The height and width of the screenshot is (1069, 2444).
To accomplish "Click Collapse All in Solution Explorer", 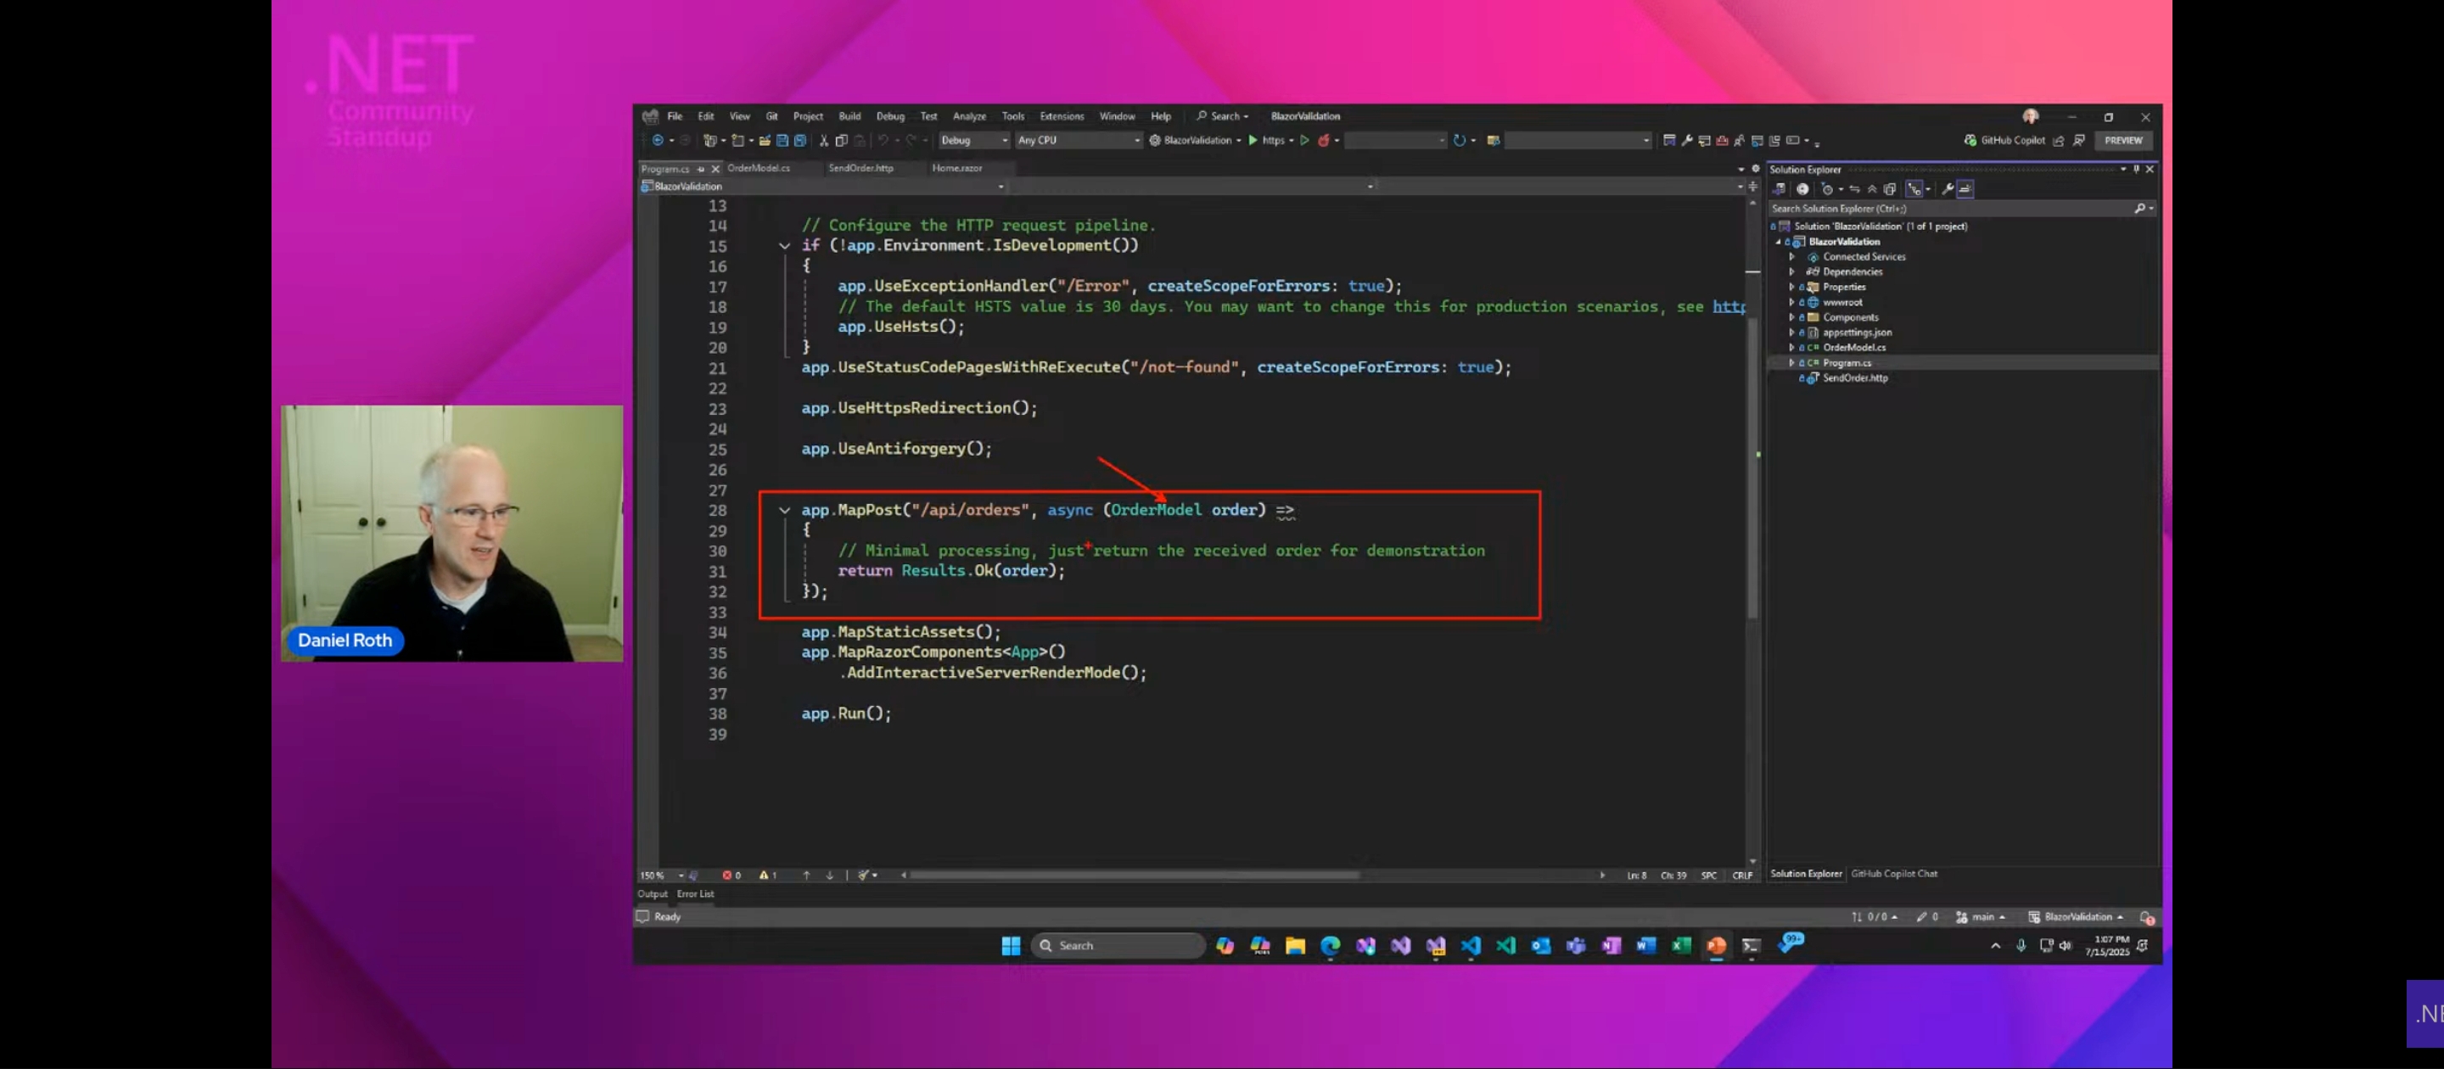I will (1872, 188).
